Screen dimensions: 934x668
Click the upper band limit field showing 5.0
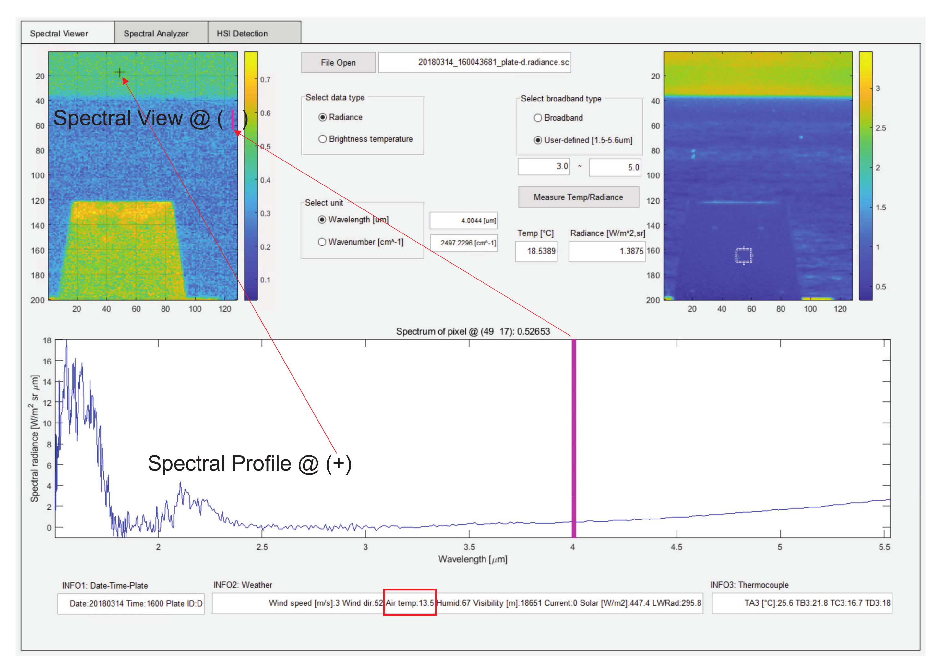[x=615, y=167]
